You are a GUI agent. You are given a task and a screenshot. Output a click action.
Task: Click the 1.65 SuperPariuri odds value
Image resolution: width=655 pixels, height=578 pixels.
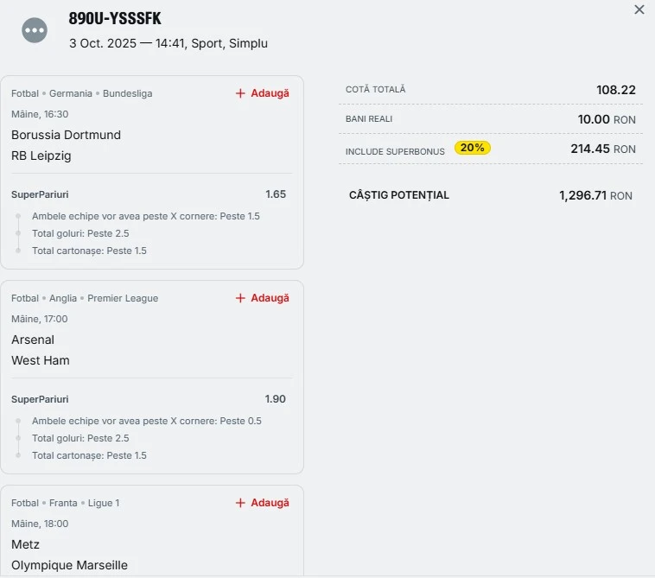click(x=276, y=194)
